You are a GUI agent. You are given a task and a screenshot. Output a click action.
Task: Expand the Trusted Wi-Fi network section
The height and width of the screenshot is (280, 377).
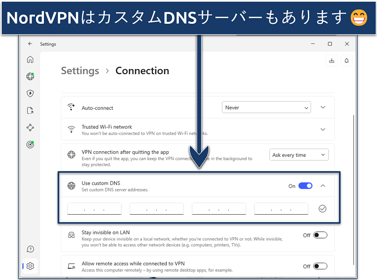point(323,129)
